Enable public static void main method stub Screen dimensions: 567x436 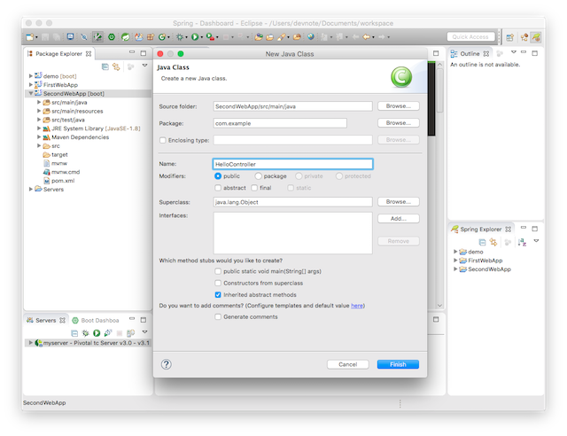(218, 271)
